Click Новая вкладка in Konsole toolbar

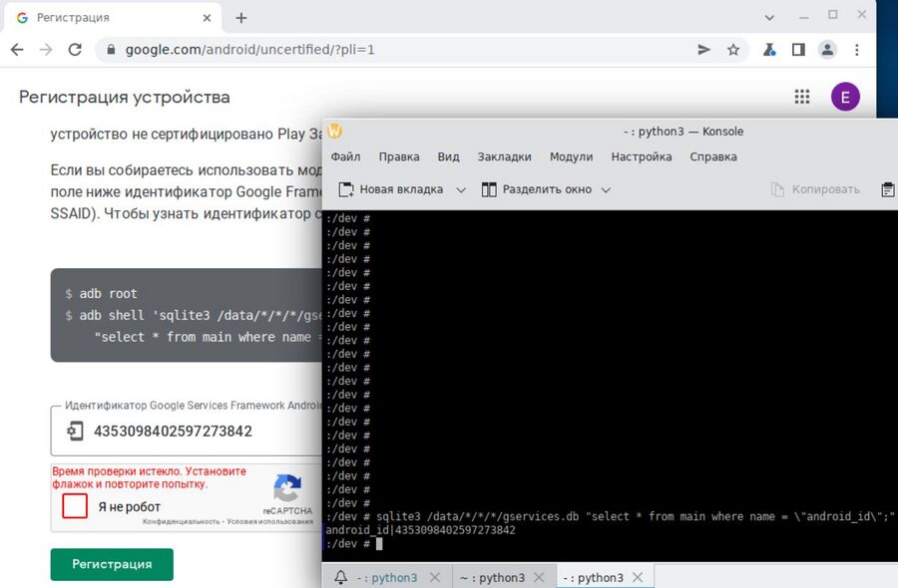point(390,189)
